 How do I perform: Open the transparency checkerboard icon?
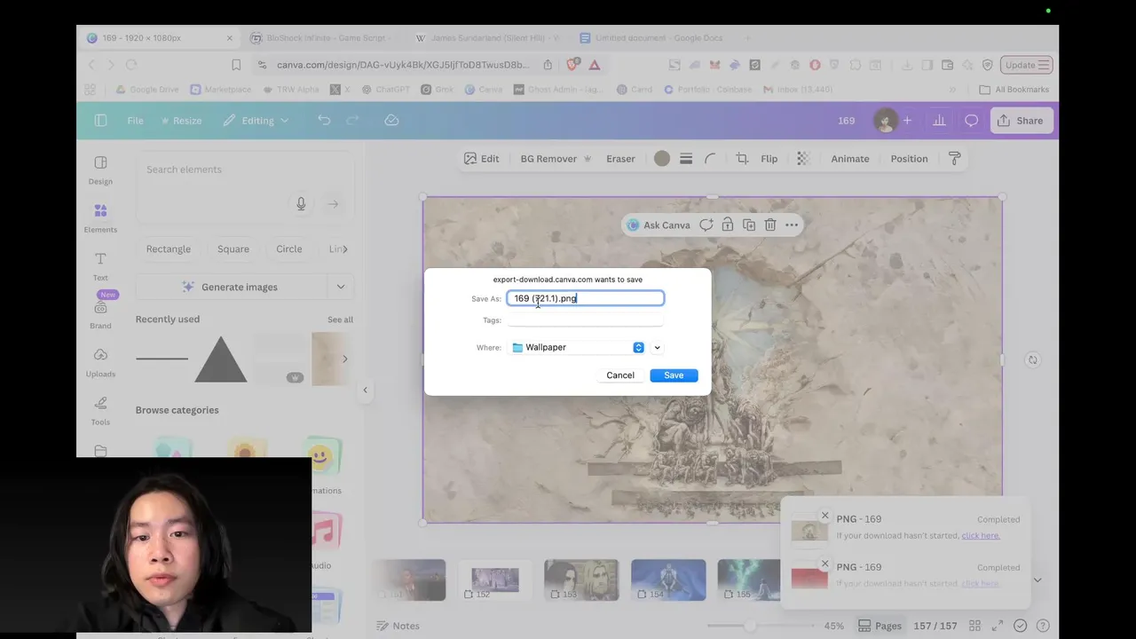[x=802, y=159]
